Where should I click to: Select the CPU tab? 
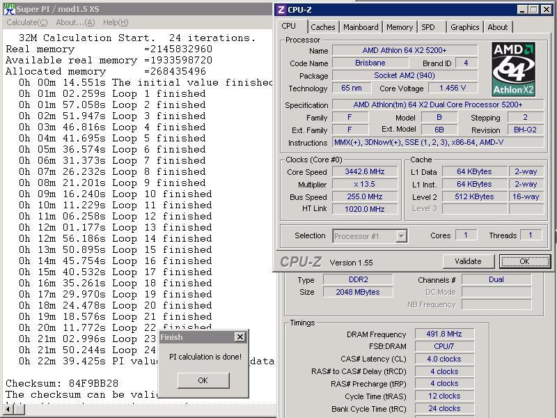[288, 26]
